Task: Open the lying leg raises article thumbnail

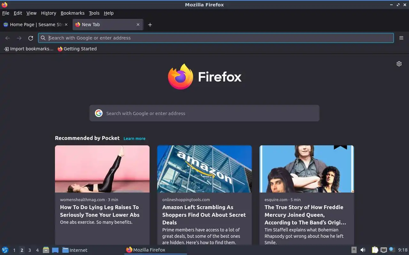Action: [x=102, y=169]
